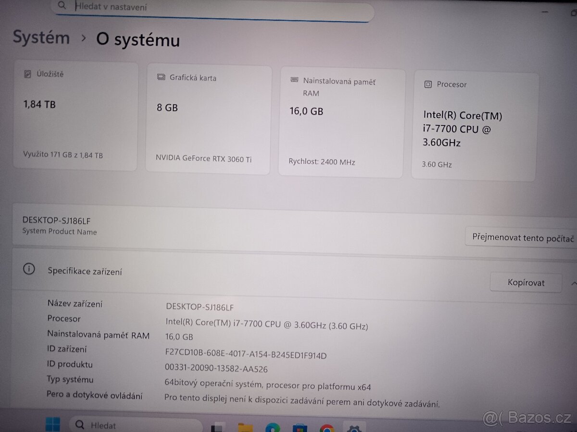Click the magnifier icon in the settings search bar

[x=62, y=6]
